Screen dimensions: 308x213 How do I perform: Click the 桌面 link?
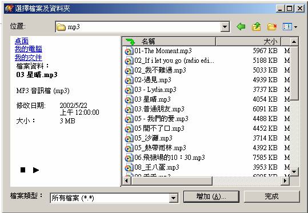pyautogui.click(x=22, y=41)
